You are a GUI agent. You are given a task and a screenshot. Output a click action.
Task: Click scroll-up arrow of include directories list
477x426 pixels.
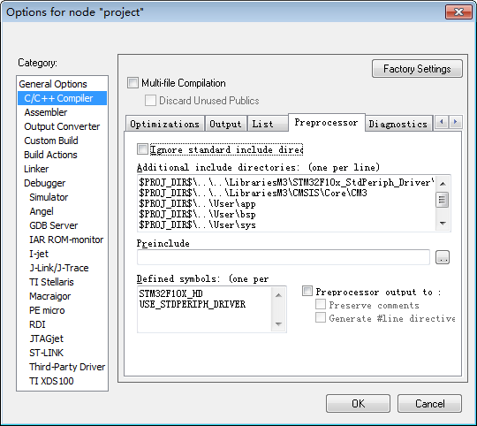pos(443,184)
